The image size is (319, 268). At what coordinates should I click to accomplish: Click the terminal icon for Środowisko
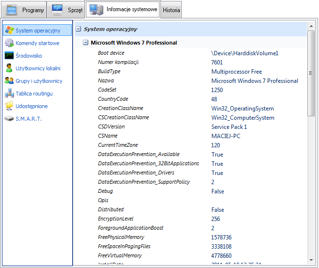(9, 55)
